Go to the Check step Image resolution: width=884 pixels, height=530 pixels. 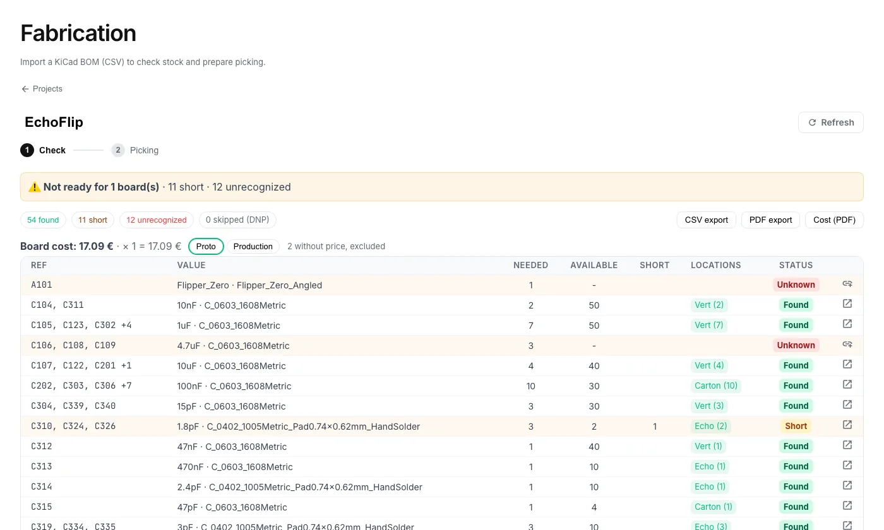tap(43, 150)
